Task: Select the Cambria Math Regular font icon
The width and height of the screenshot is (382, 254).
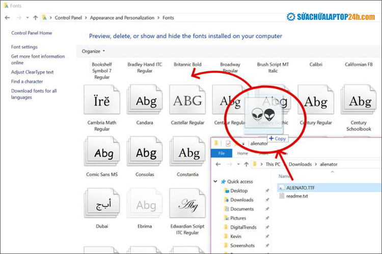Action: (102, 100)
